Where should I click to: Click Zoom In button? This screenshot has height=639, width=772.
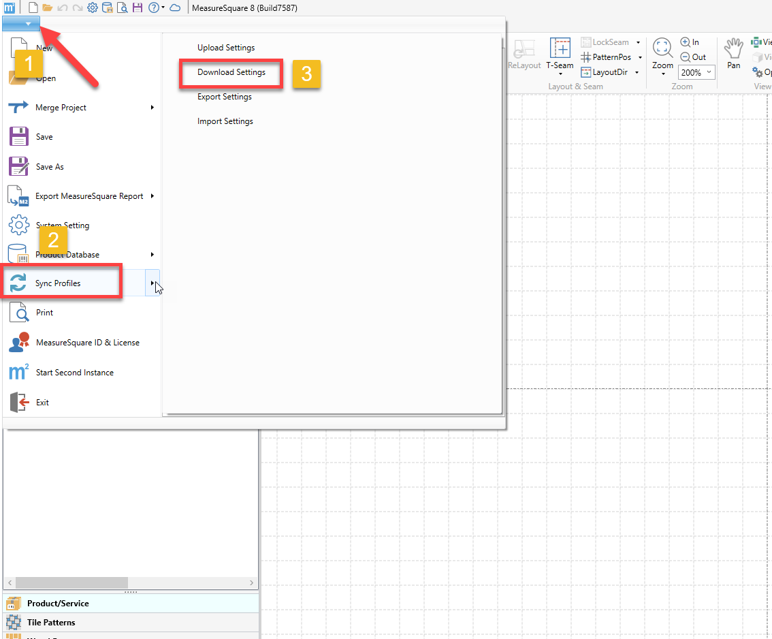[690, 42]
